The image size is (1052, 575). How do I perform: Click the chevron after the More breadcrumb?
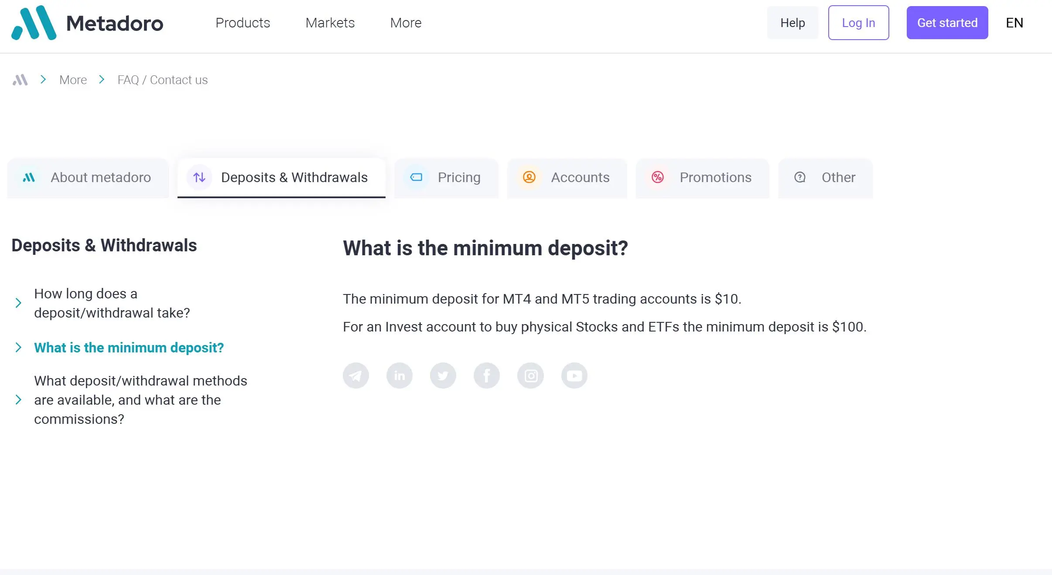102,79
